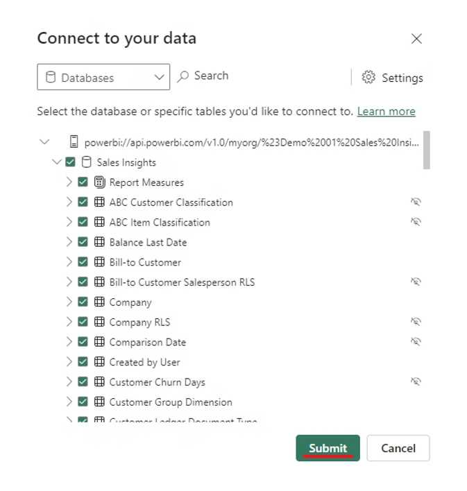Collapse the Sales Insights database node
Image resolution: width=467 pixels, height=491 pixels.
[x=56, y=162]
